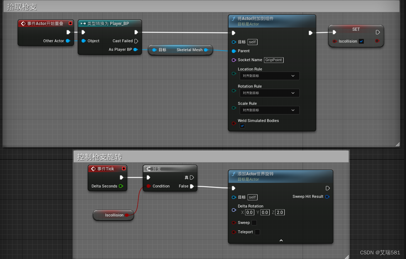406x259 pixels.
Task: Click the Other Actor output pin
Action: click(68, 41)
